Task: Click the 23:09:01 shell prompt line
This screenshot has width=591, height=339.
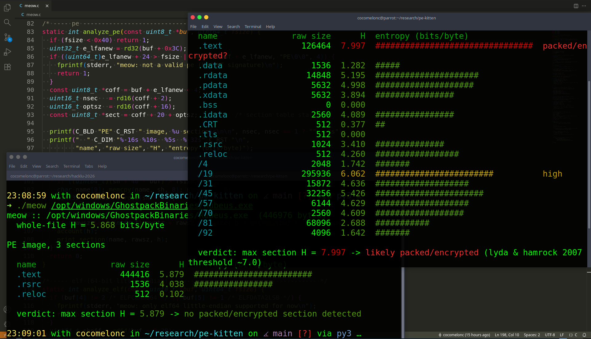Action: coord(184,333)
